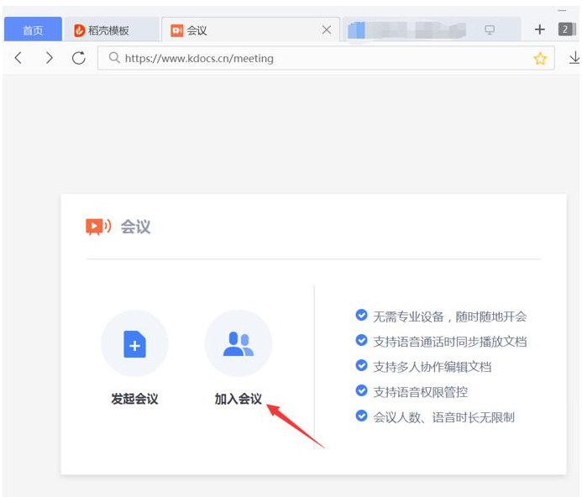Start a meeting with the 发起会议 icon
Viewport: 582px width, 497px height.
tap(134, 343)
